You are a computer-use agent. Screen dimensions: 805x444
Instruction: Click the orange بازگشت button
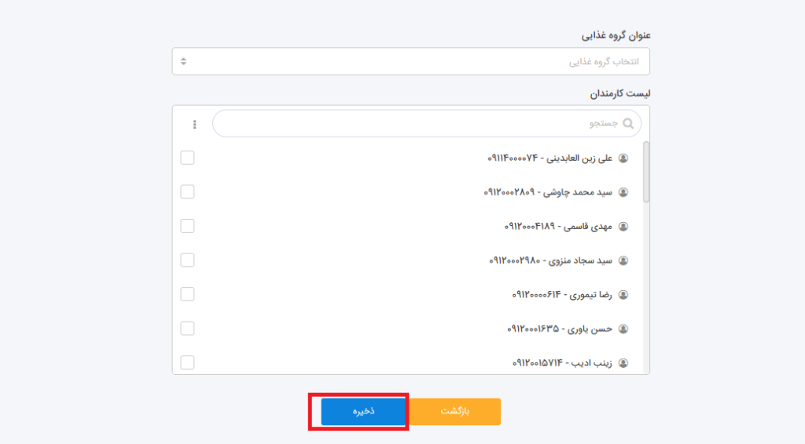pyautogui.click(x=455, y=412)
